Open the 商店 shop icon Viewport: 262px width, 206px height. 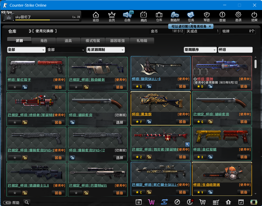click(x=144, y=17)
